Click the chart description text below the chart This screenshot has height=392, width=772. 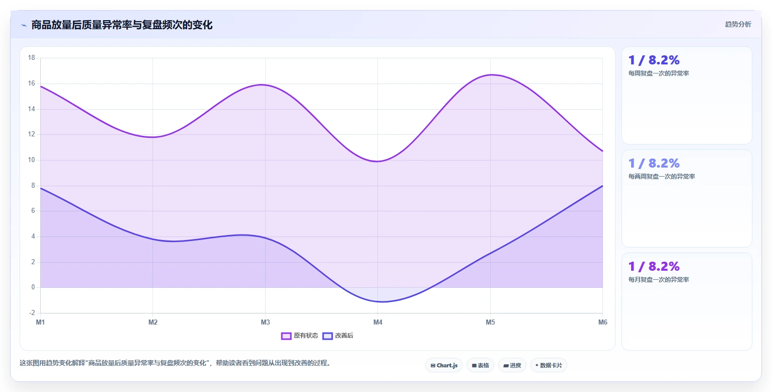click(x=175, y=363)
